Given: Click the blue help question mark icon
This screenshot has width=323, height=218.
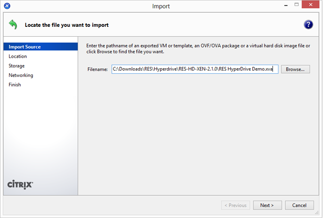Looking at the screenshot, I should pos(308,25).
